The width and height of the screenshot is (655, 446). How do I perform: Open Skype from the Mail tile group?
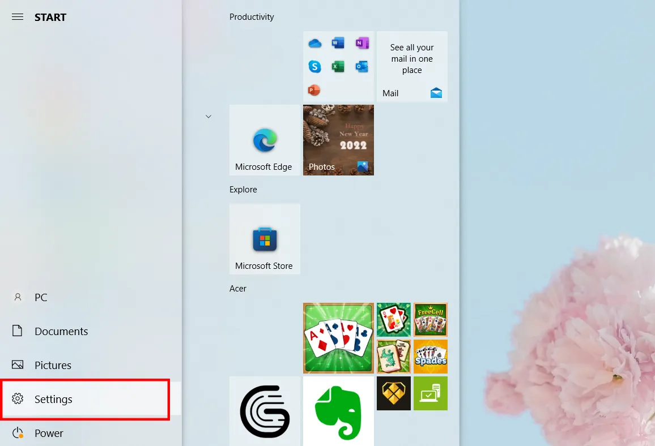coord(314,66)
